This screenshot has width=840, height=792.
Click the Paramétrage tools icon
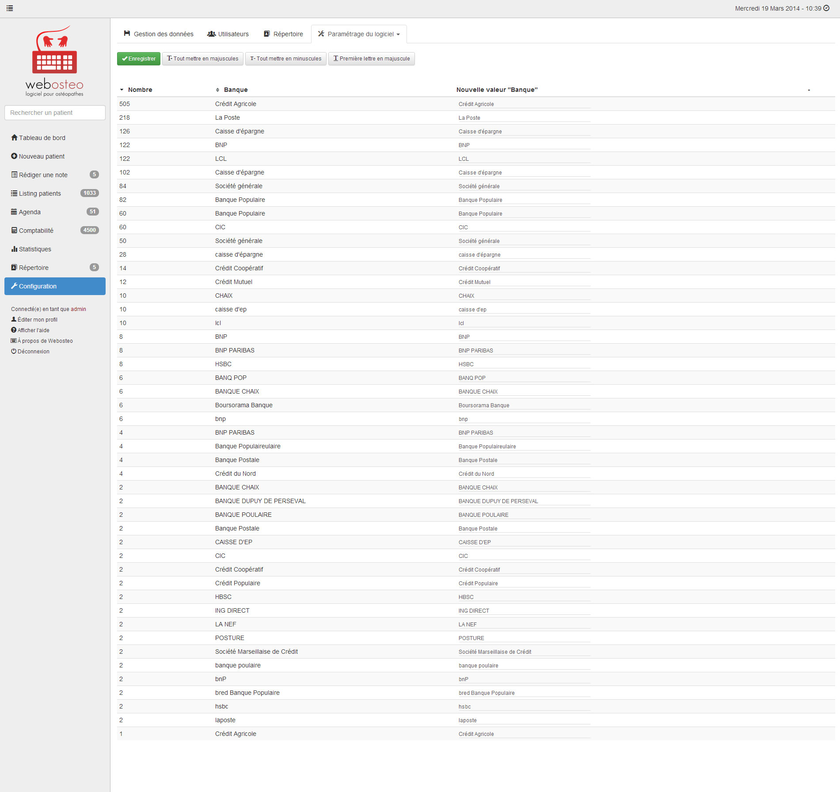[x=321, y=34]
